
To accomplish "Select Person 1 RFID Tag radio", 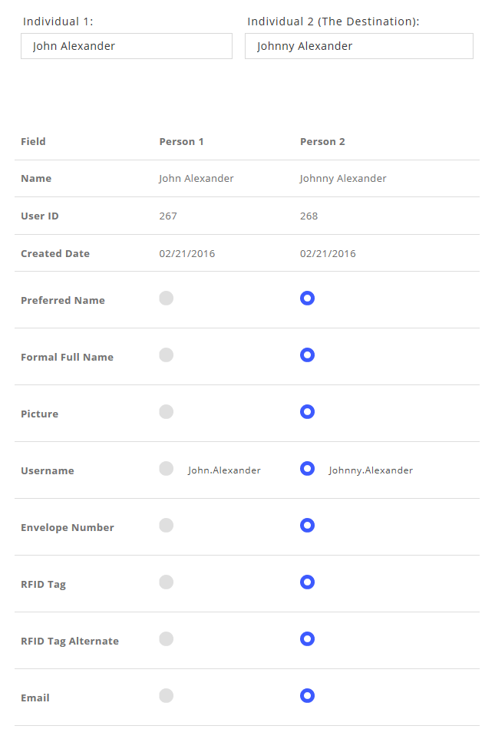I will [167, 582].
